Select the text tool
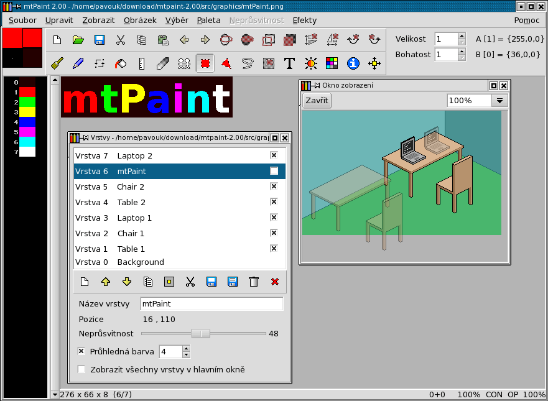The image size is (548, 401). click(289, 63)
